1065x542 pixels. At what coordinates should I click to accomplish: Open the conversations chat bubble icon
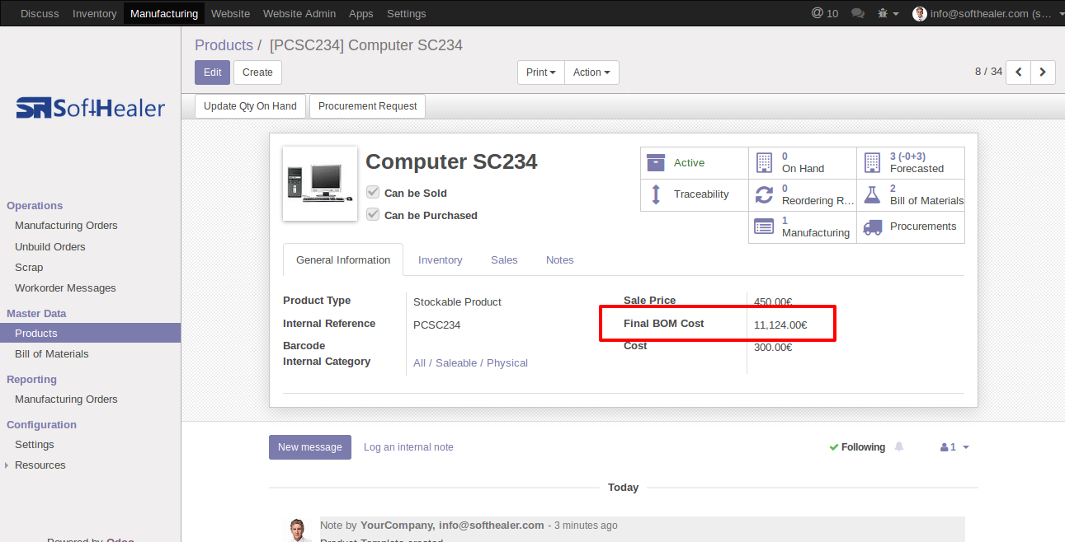[858, 13]
